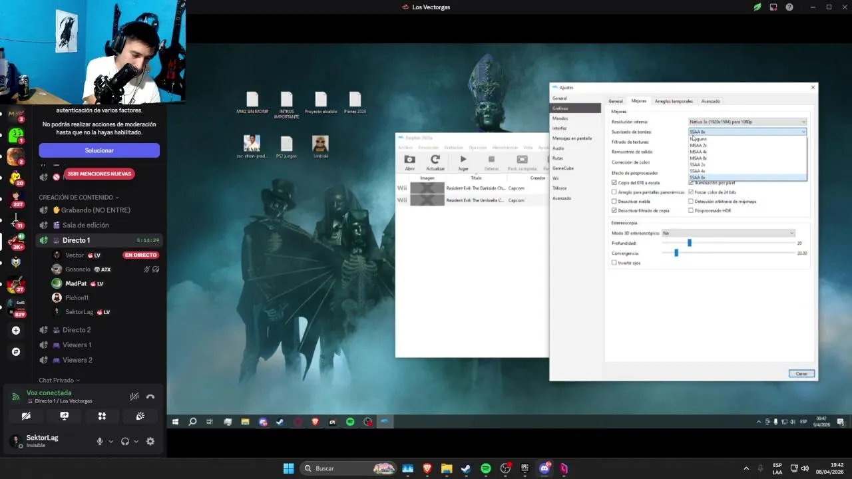Image resolution: width=852 pixels, height=479 pixels.
Task: Toggle noise suppression icon beside Voz conectada
Action: coord(134,397)
